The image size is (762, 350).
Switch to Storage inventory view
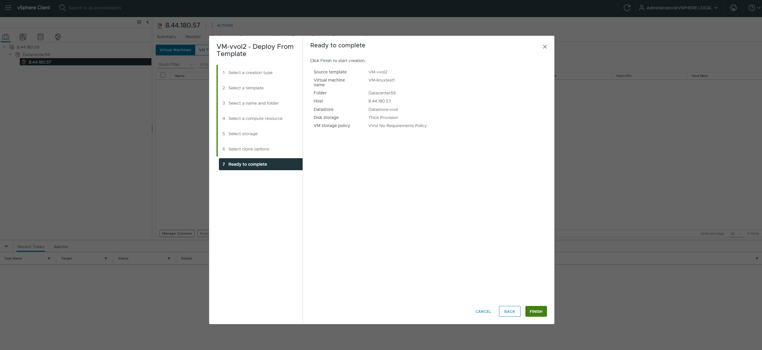[x=40, y=37]
